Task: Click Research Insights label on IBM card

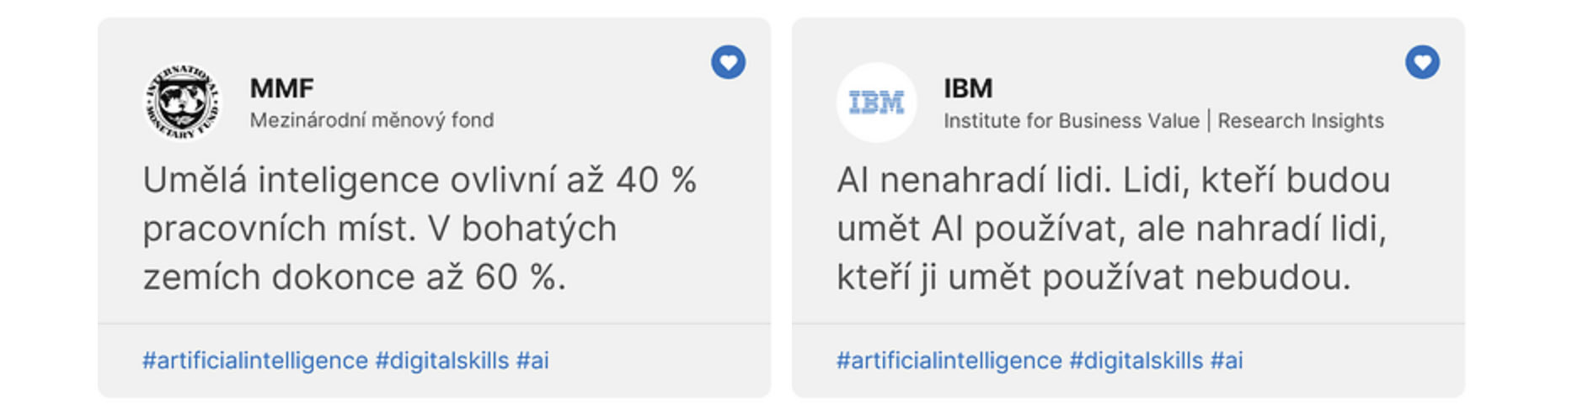Action: [x=1301, y=121]
